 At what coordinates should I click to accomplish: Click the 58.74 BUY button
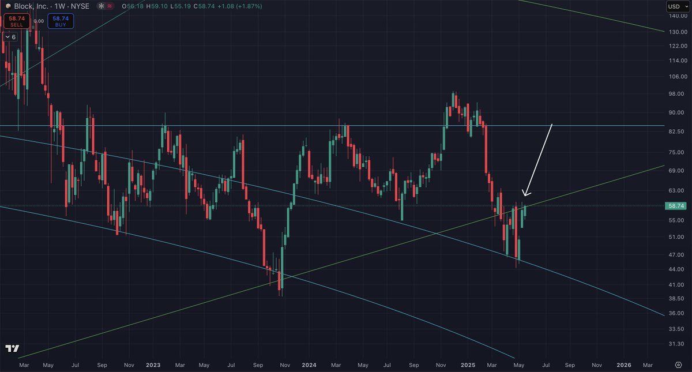click(x=61, y=22)
